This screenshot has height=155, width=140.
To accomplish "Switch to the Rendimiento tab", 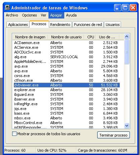I will (x=60, y=25).
